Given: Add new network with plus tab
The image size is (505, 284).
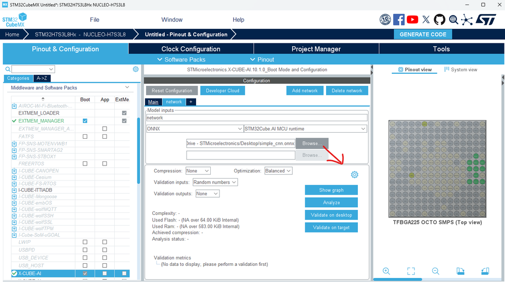Looking at the screenshot, I should (x=191, y=102).
